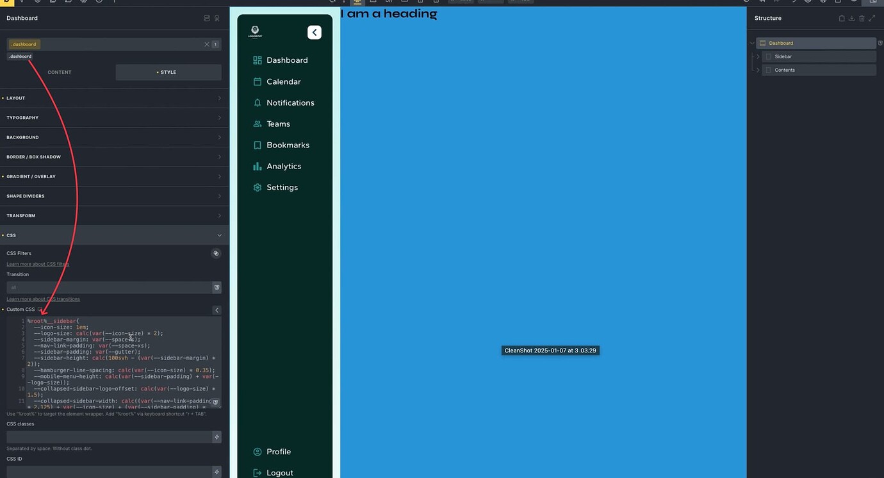Click the Transition input field
Viewport: 884px width, 478px height.
[x=109, y=288]
